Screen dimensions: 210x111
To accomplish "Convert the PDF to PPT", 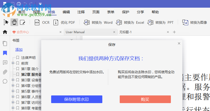I will 160,22.
